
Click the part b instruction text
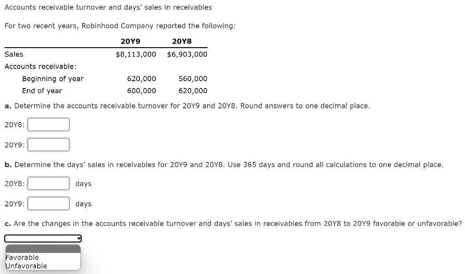224,165
